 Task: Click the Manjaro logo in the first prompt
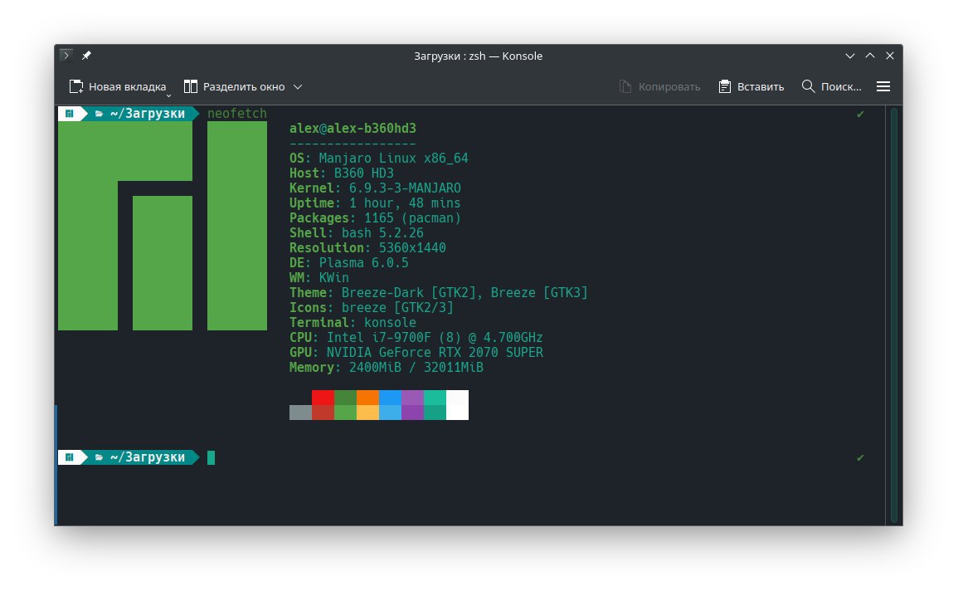tap(69, 114)
